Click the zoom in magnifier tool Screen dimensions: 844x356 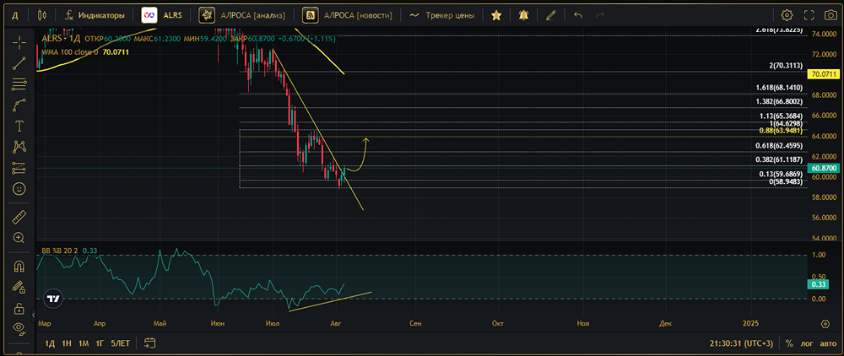click(x=19, y=238)
